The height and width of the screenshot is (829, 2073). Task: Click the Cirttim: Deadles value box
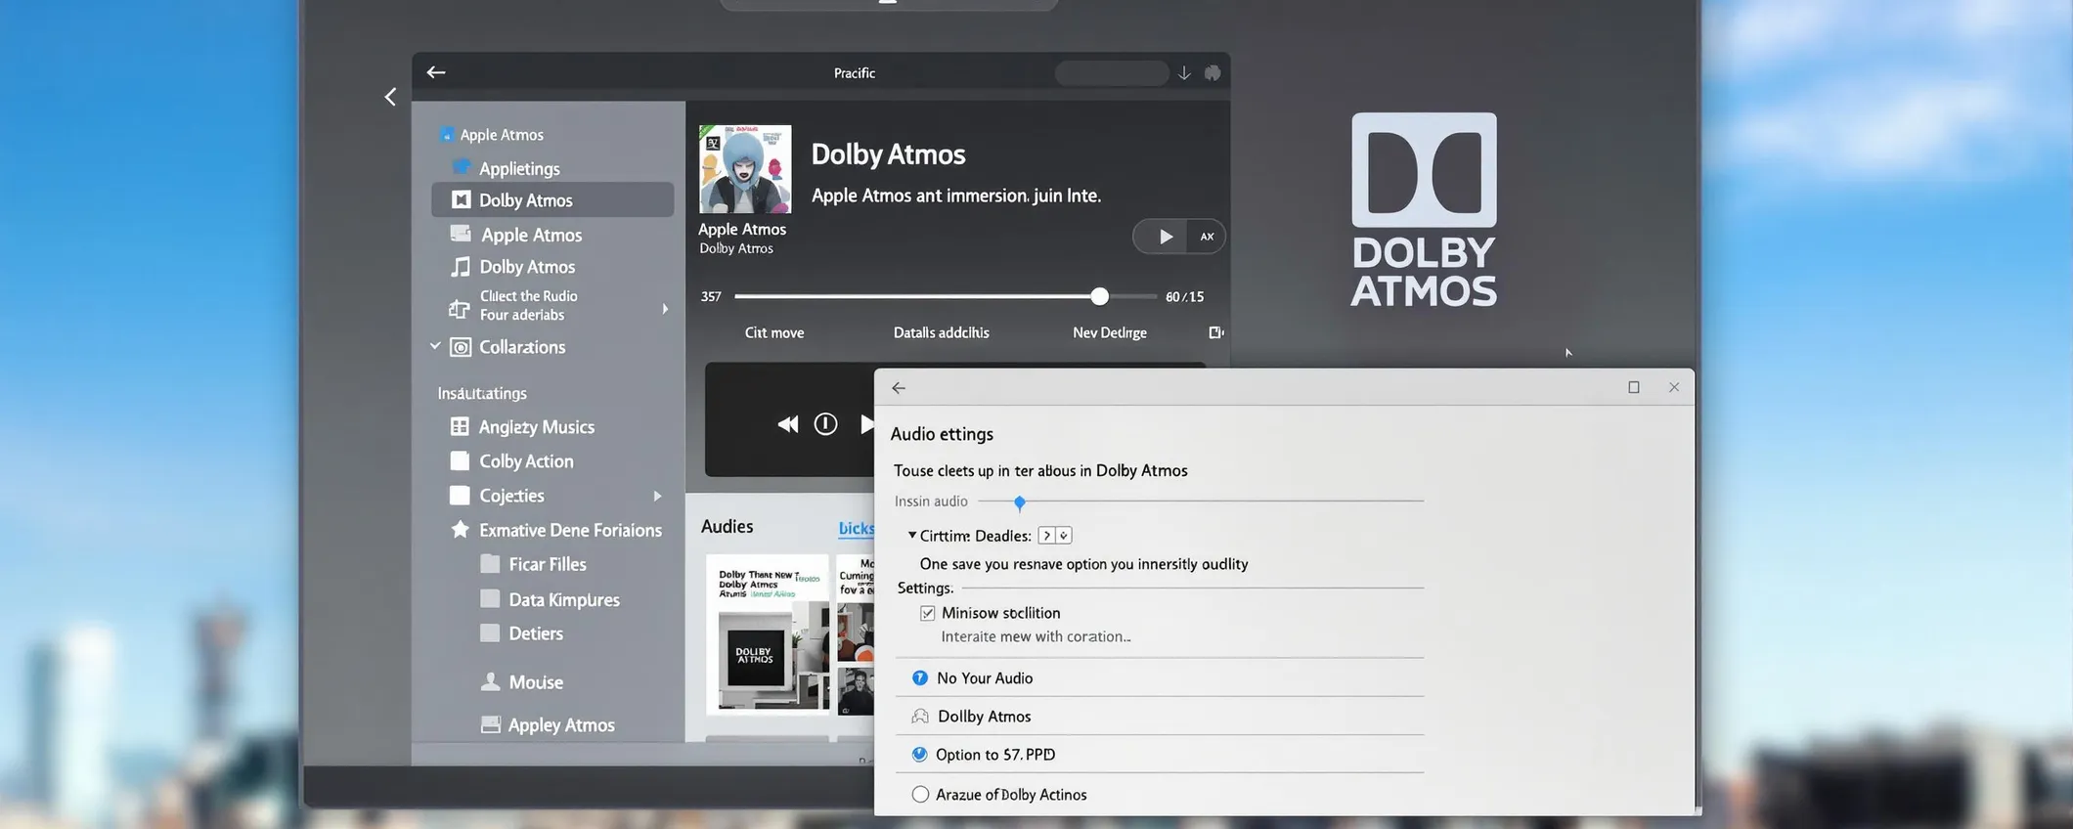[x=1047, y=536]
